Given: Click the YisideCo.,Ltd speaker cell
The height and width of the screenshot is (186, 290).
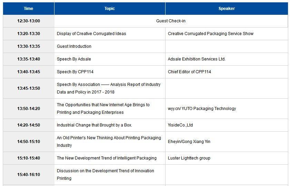Looking at the screenshot, I should (x=227, y=125).
